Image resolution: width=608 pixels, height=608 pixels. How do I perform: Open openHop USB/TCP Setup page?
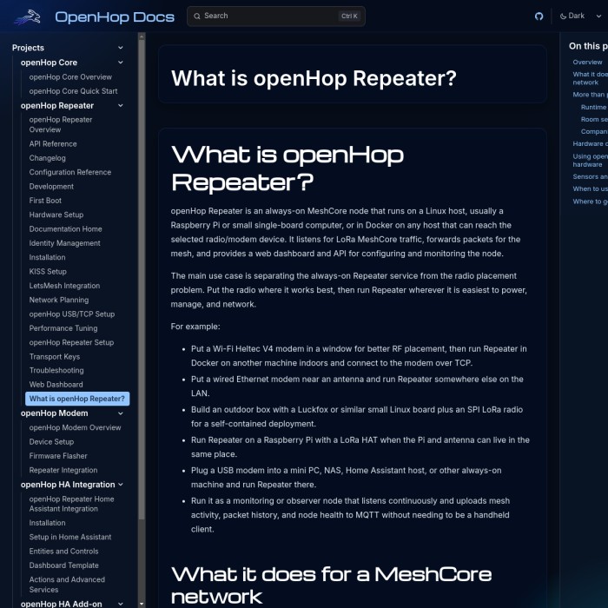(72, 314)
